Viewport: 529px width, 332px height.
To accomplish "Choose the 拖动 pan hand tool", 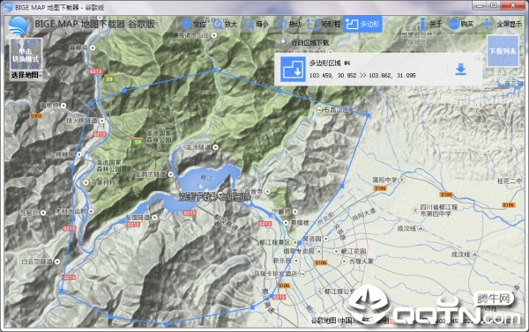I will 288,24.
